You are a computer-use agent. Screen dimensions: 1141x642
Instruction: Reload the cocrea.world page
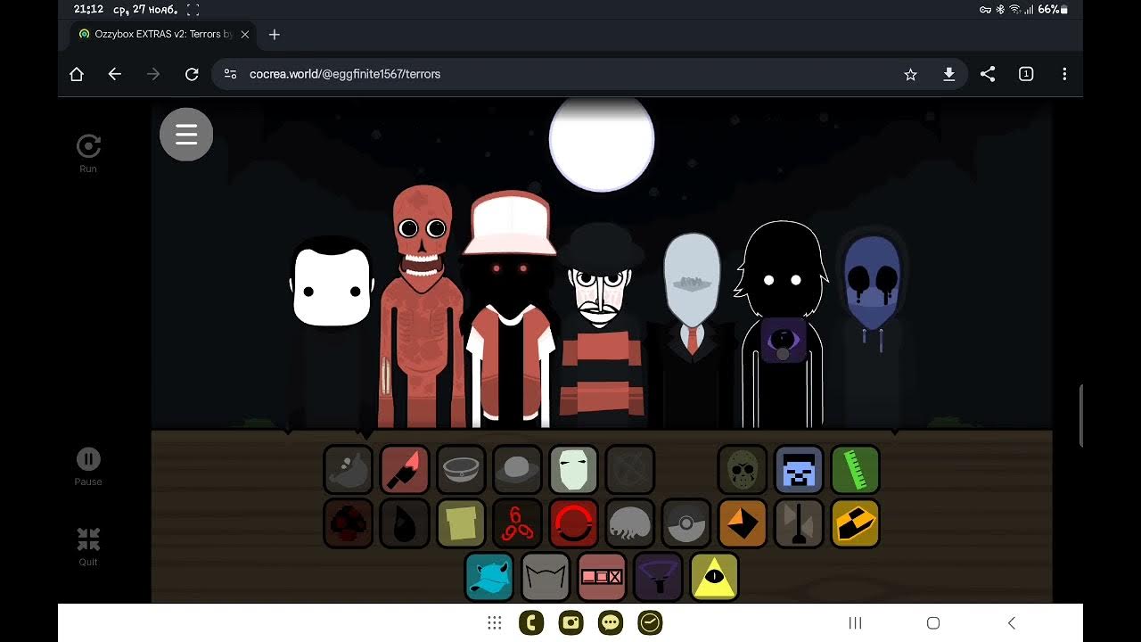192,74
